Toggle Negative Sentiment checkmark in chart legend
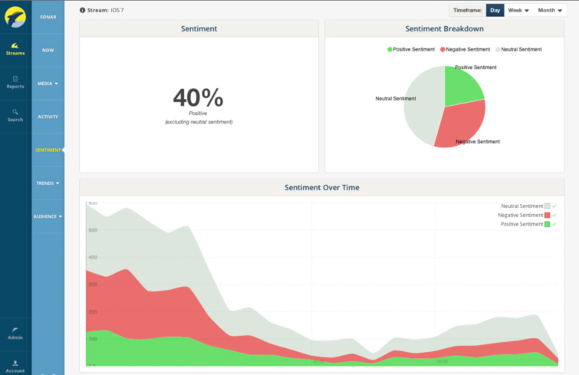 [x=554, y=215]
